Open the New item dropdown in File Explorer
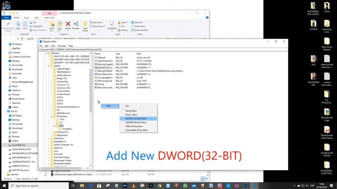Viewport: 337px width, 189px height. coord(96,22)
